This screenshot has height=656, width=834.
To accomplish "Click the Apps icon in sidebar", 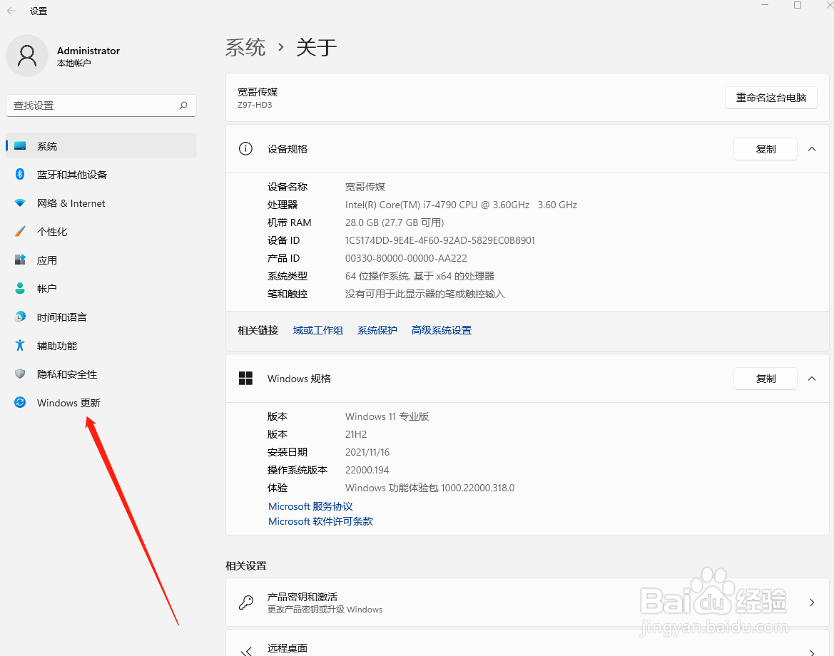I will tap(20, 260).
